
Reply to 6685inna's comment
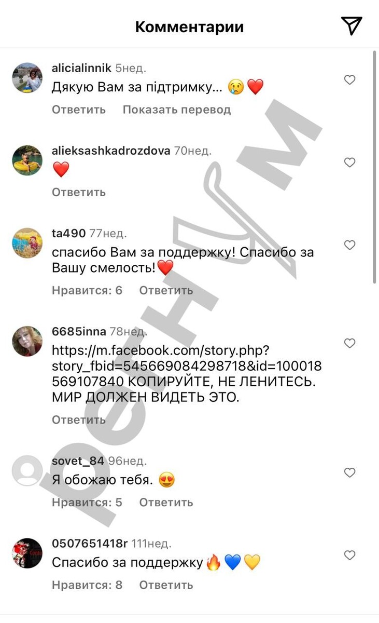point(79,419)
